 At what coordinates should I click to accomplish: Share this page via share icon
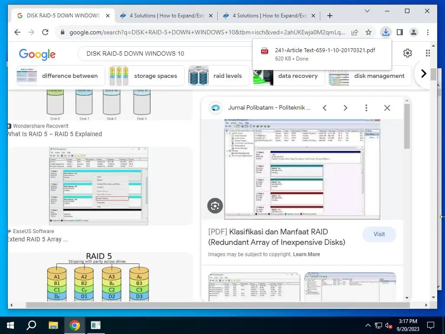[355, 32]
